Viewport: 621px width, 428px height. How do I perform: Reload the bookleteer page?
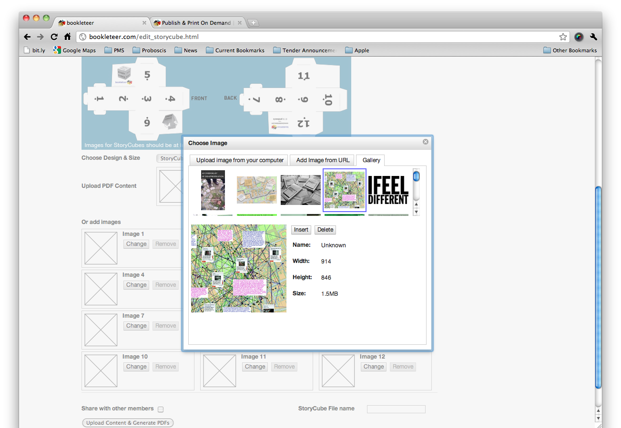point(54,37)
